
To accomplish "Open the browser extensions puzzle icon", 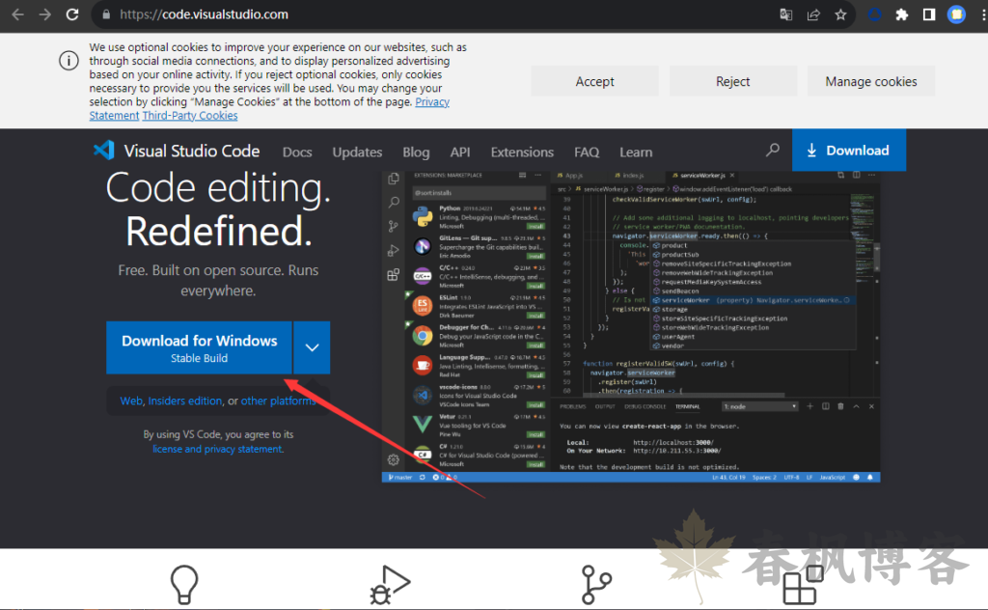I will pos(902,14).
